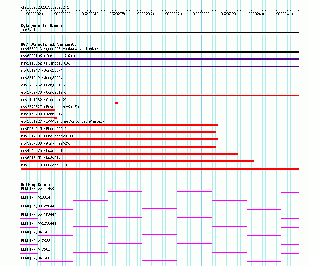Click the red endpoint block of nsv1121460
309x266 pixels.
[117, 103]
